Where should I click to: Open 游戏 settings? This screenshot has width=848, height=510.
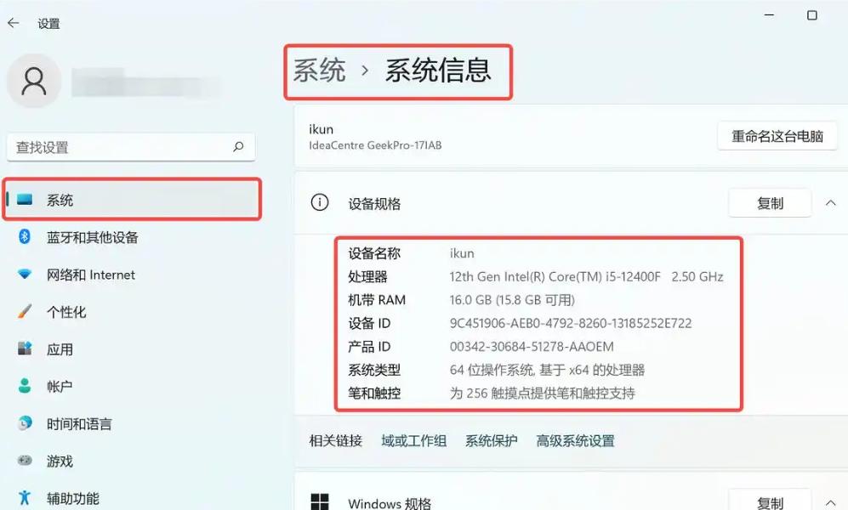(60, 461)
